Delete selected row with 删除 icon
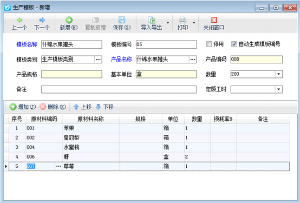Image resolution: width=300 pixels, height=203 pixels. tap(43, 107)
